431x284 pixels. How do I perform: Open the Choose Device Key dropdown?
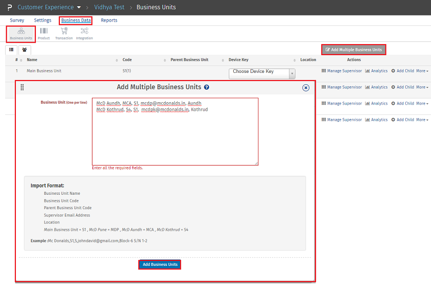pos(261,74)
